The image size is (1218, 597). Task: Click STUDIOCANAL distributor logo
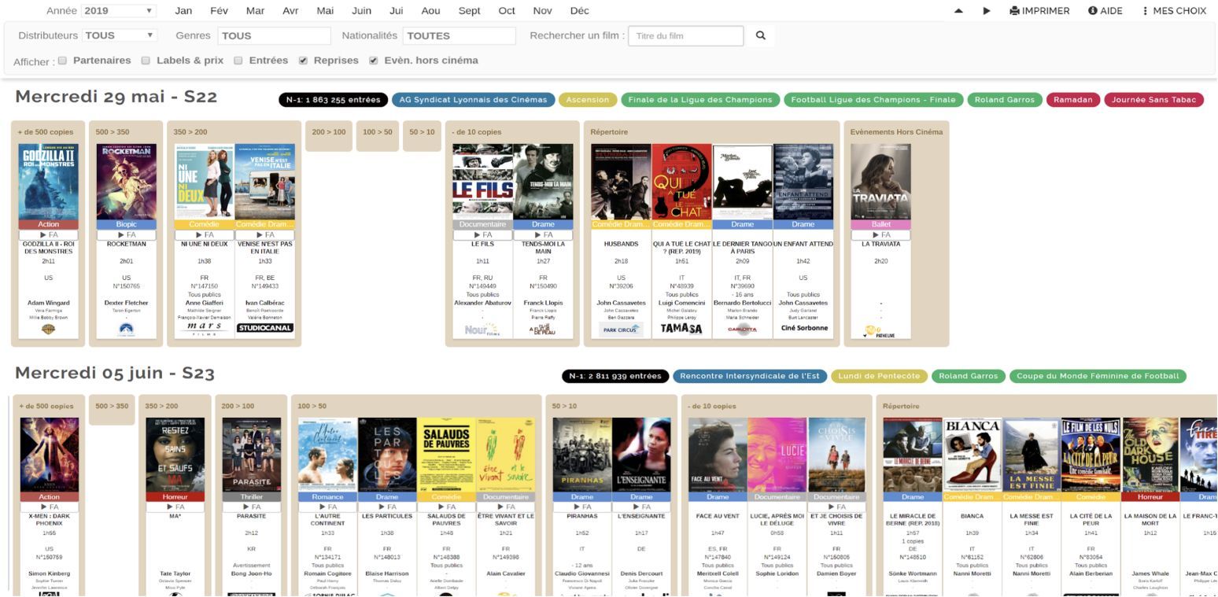(x=265, y=328)
